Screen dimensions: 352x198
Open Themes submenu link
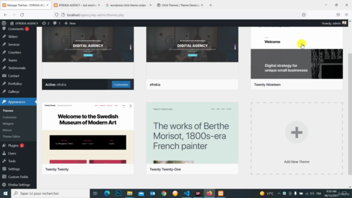[8, 111]
